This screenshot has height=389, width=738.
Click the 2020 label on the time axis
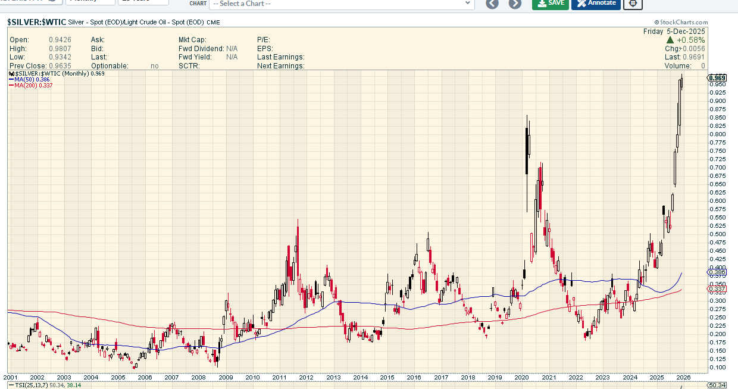[x=522, y=377]
